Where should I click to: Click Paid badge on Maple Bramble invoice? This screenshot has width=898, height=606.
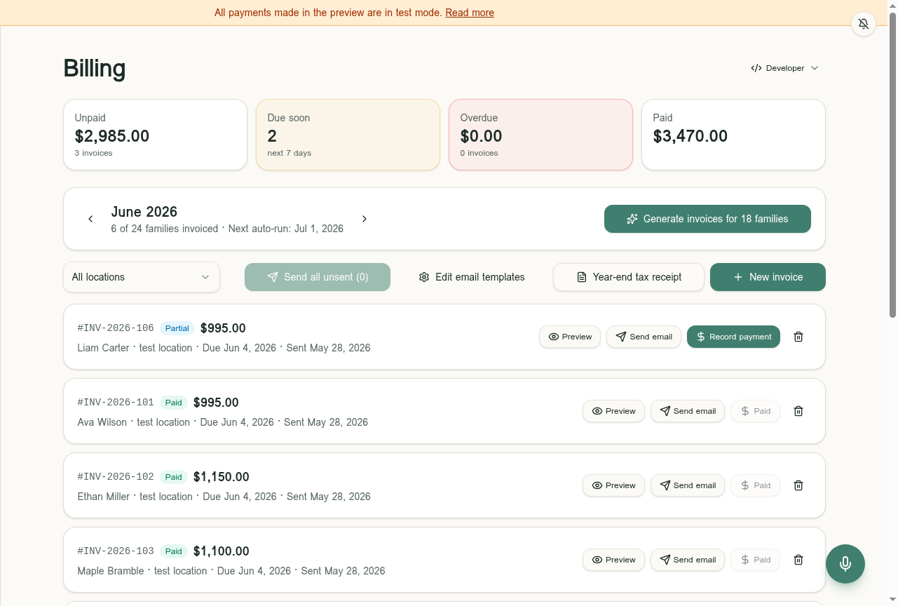173,551
